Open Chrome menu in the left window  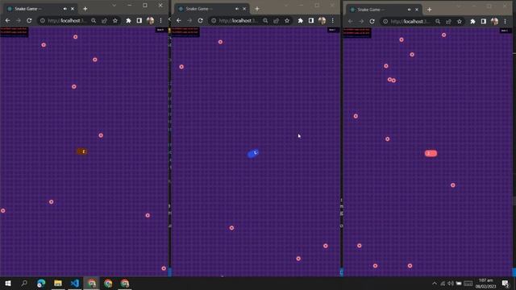[x=161, y=20]
